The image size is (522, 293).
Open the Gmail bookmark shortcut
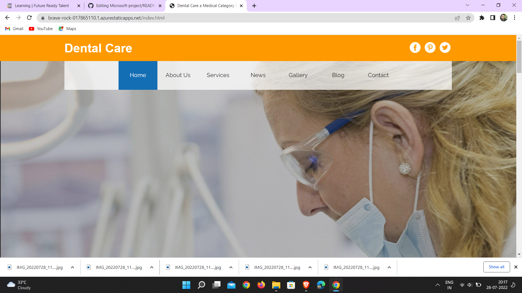coord(14,28)
